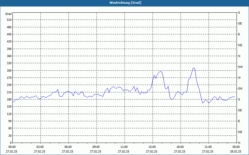Click the 12:00 time label
This screenshot has width=249, height=155.
[x=124, y=147]
